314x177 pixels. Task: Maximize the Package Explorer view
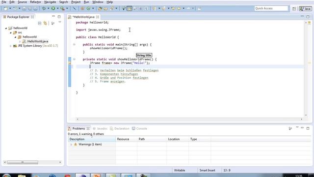tap(59, 17)
